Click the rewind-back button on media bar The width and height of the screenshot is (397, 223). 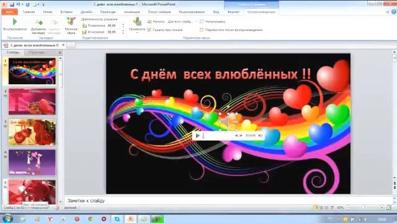236,136
